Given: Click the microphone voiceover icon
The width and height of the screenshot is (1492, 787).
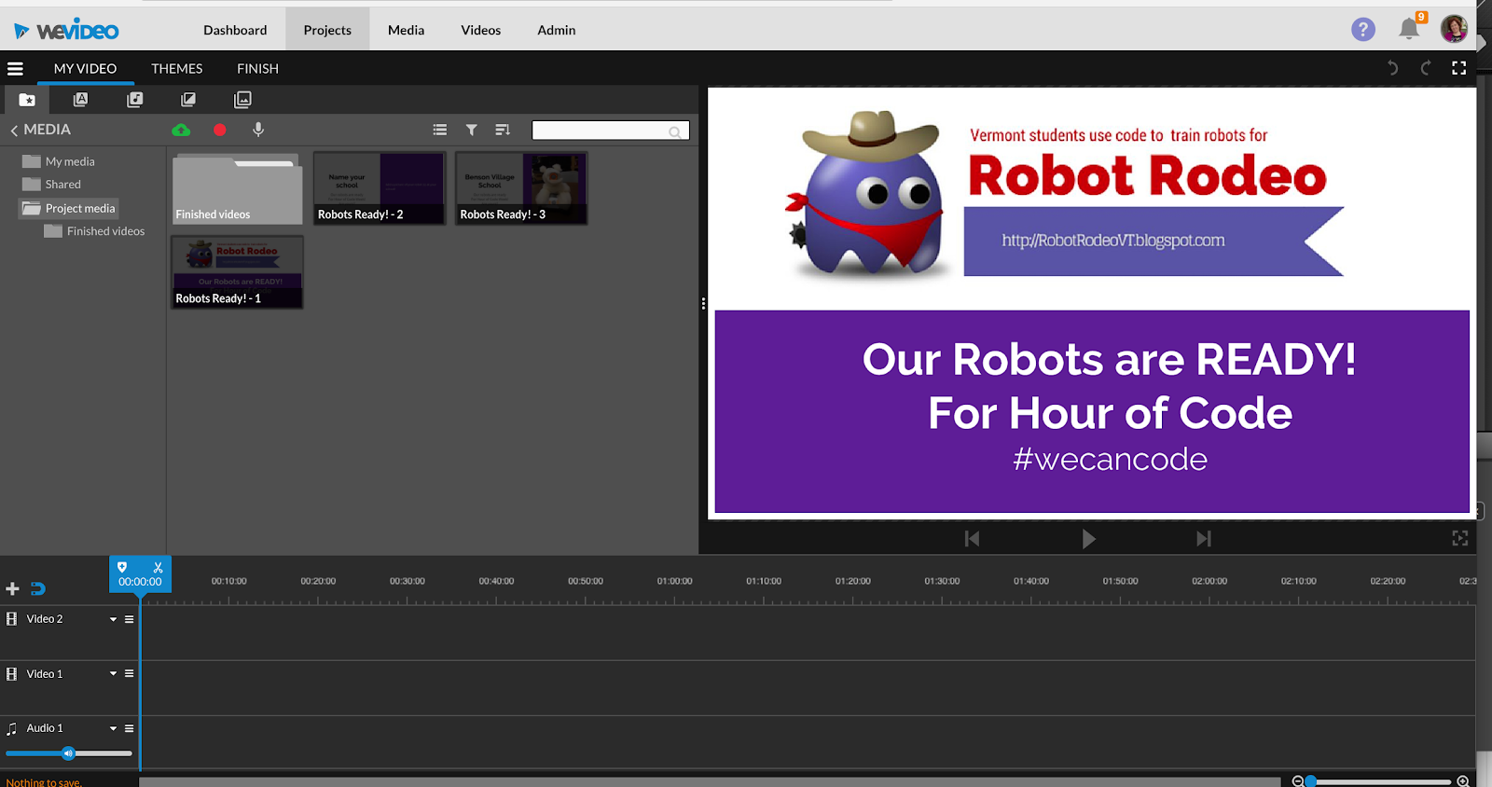Looking at the screenshot, I should (x=258, y=130).
